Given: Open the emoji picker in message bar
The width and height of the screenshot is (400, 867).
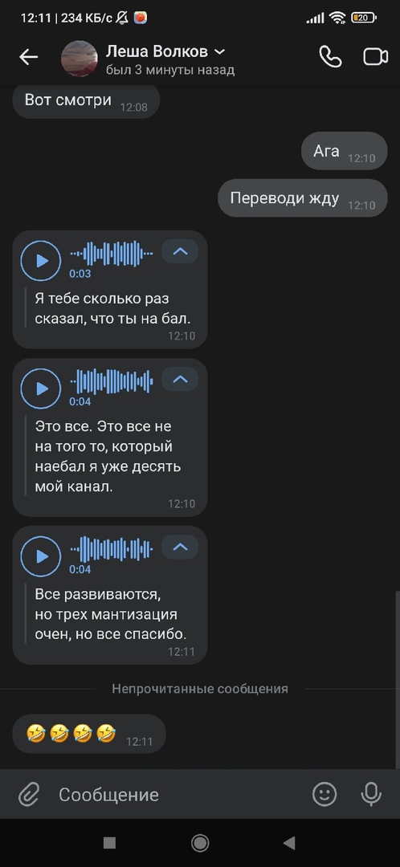Looking at the screenshot, I should click(x=324, y=795).
